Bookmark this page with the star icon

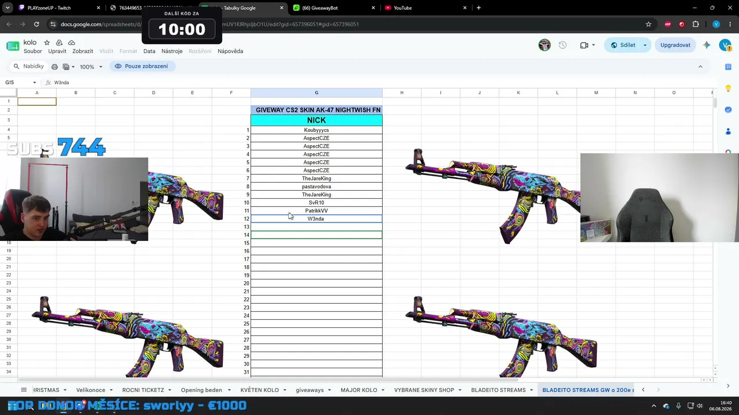(x=648, y=24)
